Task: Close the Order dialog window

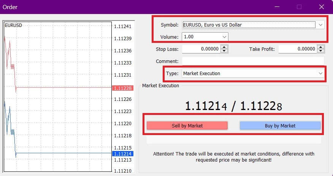Action: (x=321, y=7)
